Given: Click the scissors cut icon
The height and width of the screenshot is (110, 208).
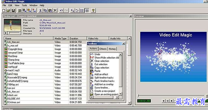Looking at the screenshot, I should (40, 11).
